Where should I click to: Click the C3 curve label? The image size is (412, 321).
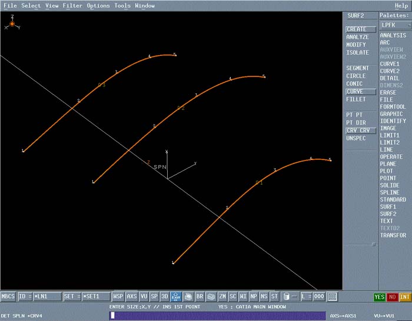coord(102,85)
